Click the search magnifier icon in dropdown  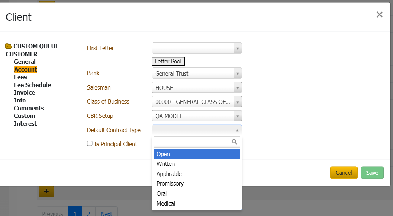point(235,142)
